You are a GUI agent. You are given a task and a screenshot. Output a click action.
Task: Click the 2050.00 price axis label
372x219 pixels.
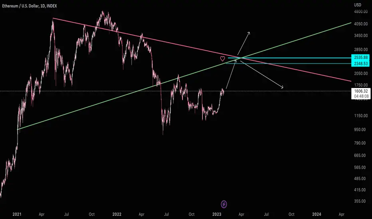tap(361, 73)
